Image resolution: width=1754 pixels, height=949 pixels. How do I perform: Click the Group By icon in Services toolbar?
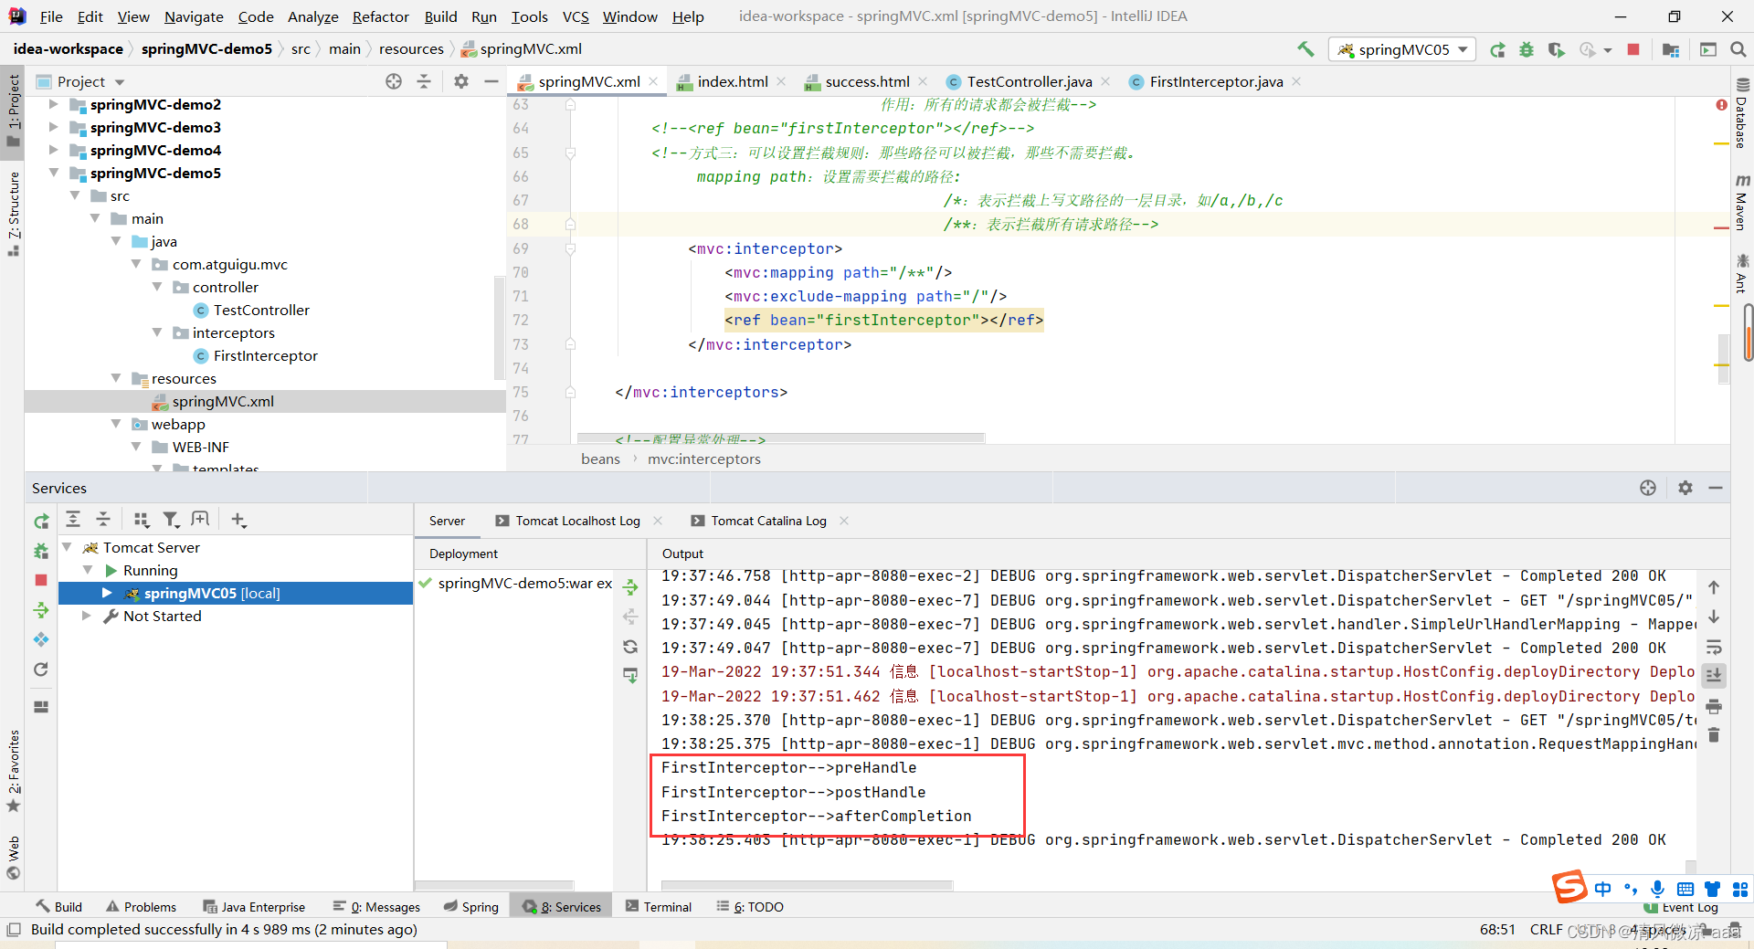(x=141, y=520)
